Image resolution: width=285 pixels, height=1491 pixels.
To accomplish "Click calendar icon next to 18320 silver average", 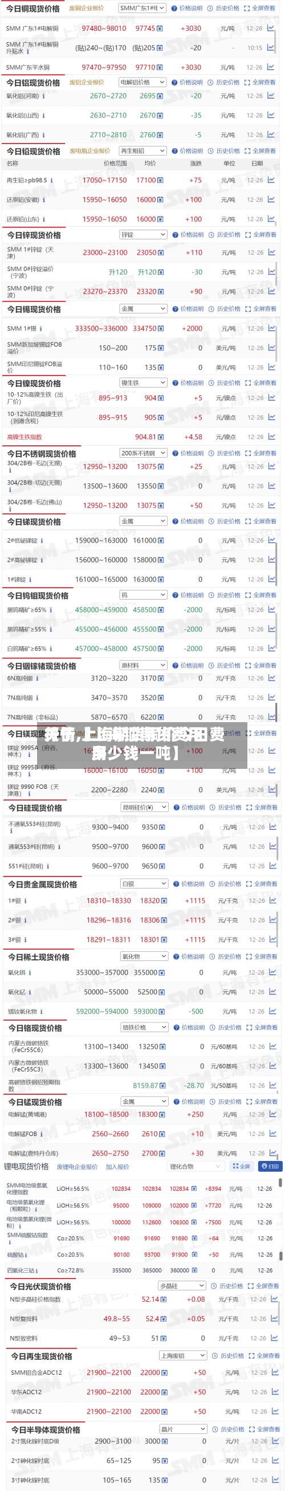I will point(164,901).
